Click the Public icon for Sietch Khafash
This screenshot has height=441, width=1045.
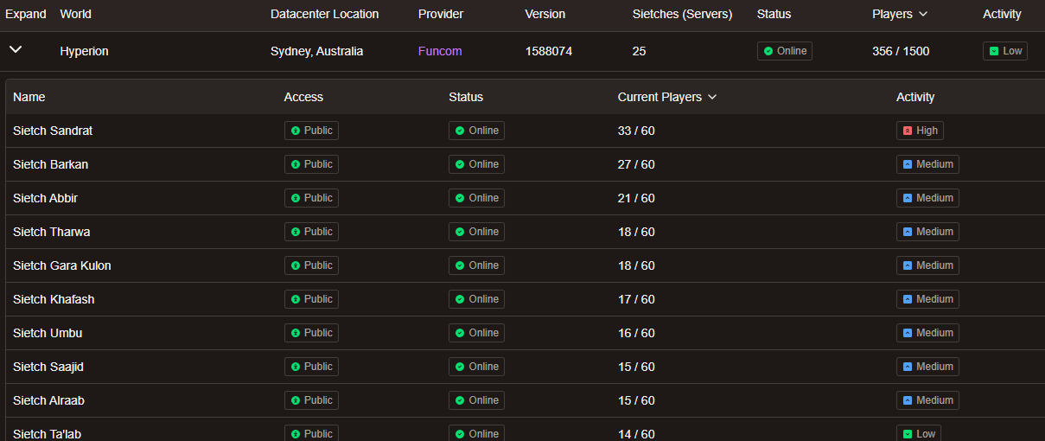296,299
